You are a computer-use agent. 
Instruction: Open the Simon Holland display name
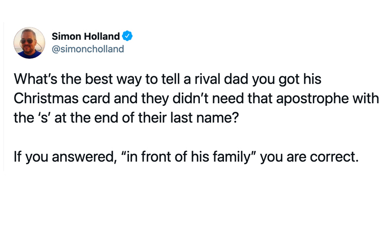(85, 36)
